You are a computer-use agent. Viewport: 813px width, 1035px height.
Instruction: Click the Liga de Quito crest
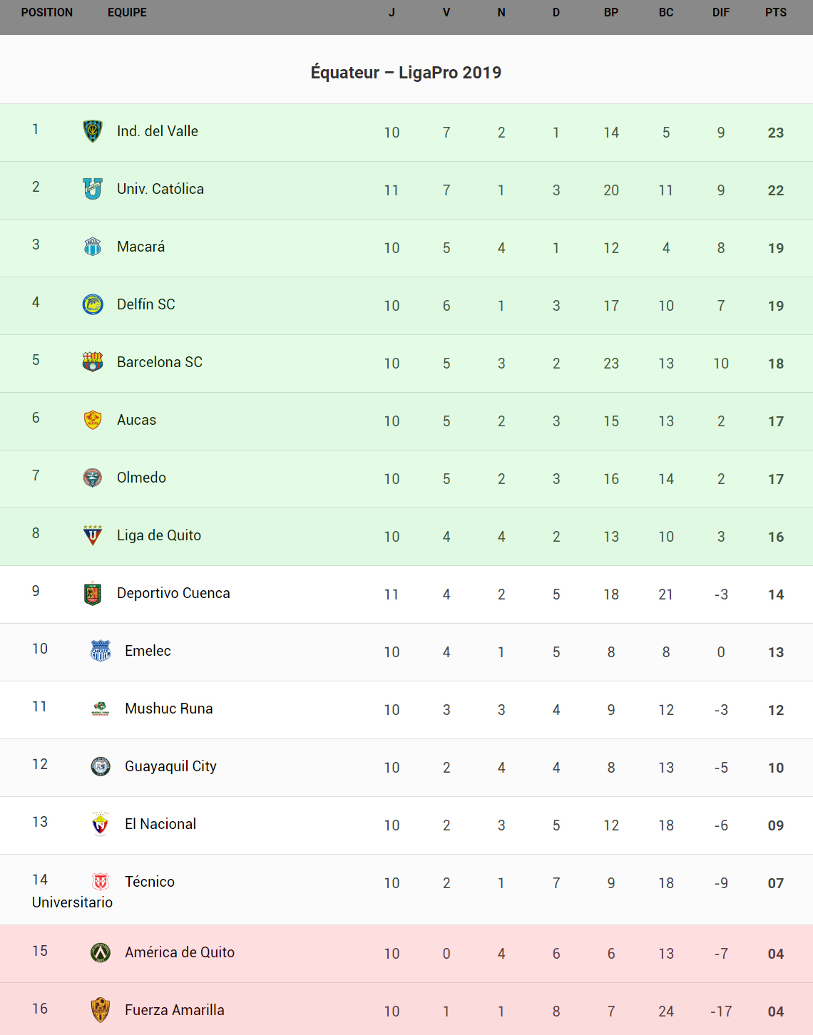(93, 535)
